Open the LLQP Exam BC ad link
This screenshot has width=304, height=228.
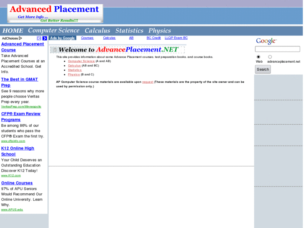(x=176, y=38)
